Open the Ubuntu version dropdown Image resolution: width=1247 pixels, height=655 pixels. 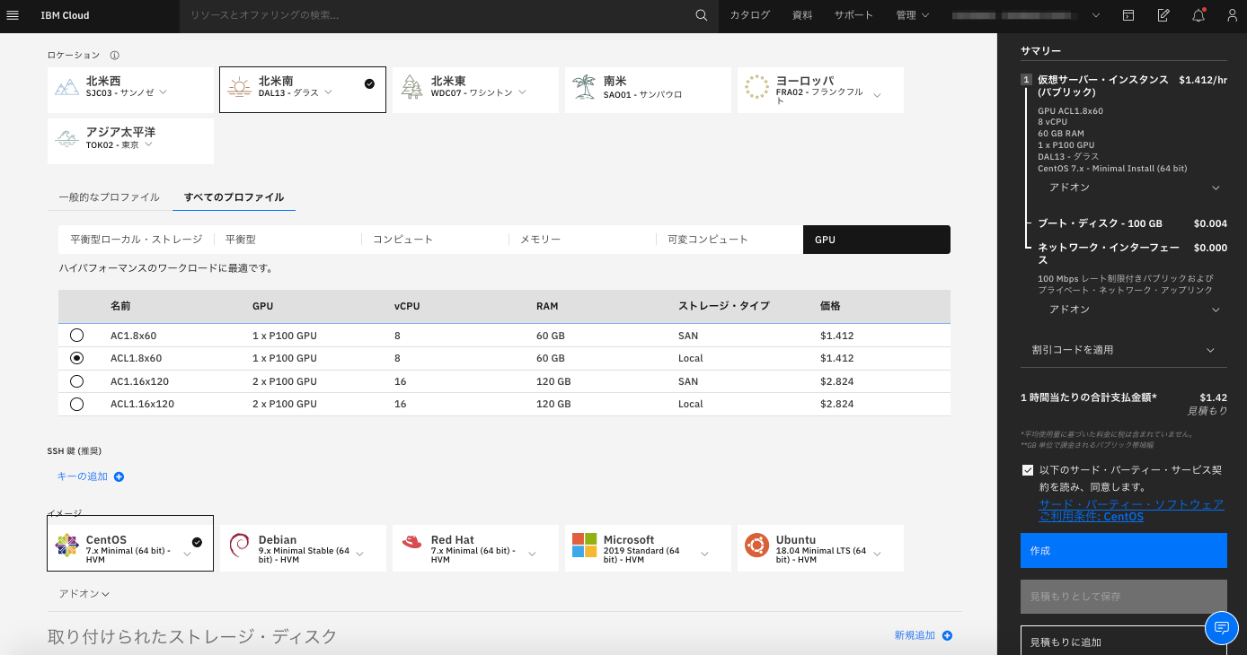(x=877, y=555)
